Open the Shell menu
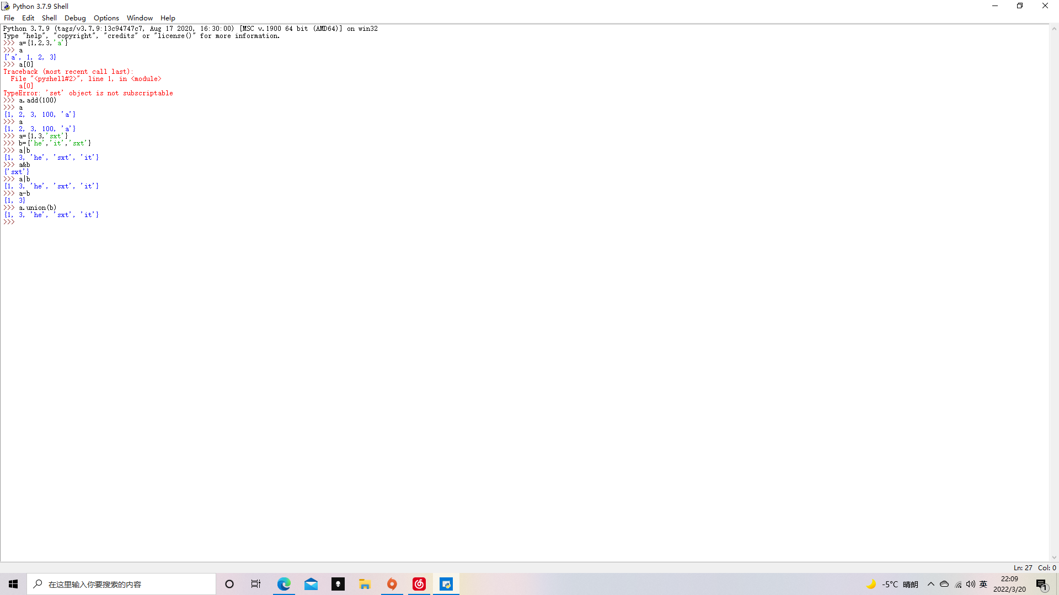 coord(49,18)
